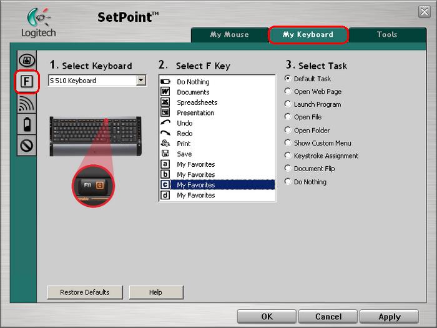The height and width of the screenshot is (328, 437).
Task: Open the wireless signal sidebar icon
Action: pos(27,103)
